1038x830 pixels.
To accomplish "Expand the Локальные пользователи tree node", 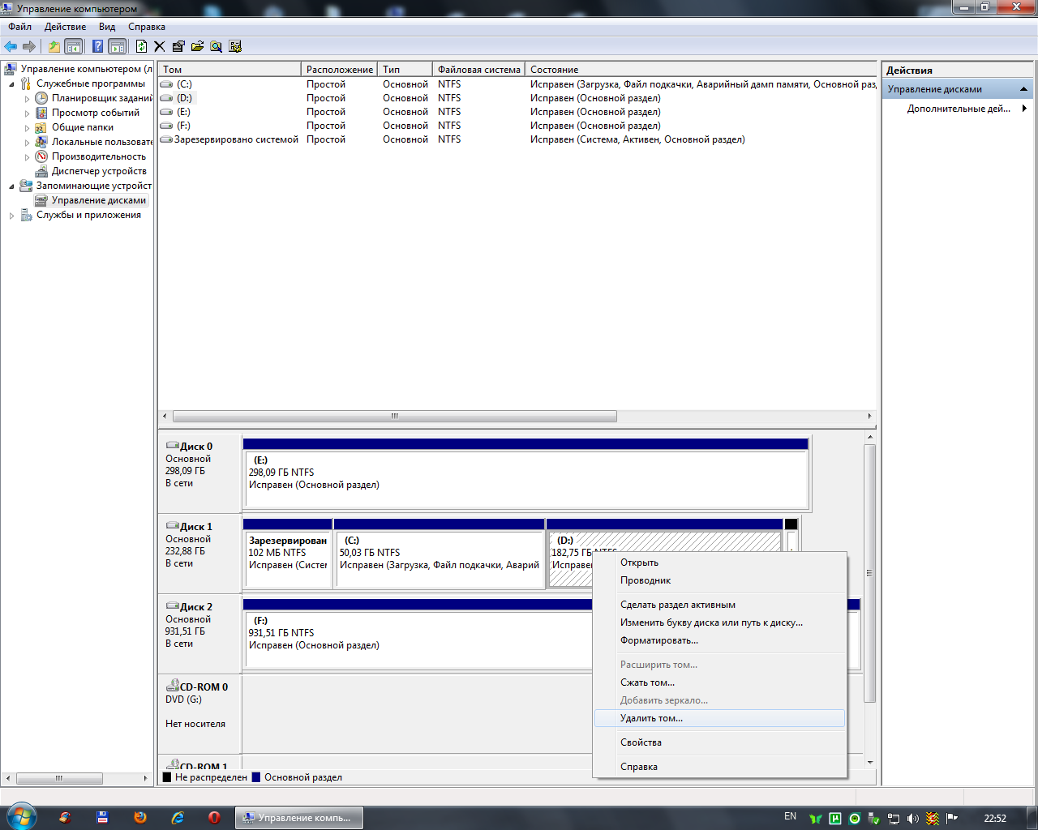I will point(27,142).
